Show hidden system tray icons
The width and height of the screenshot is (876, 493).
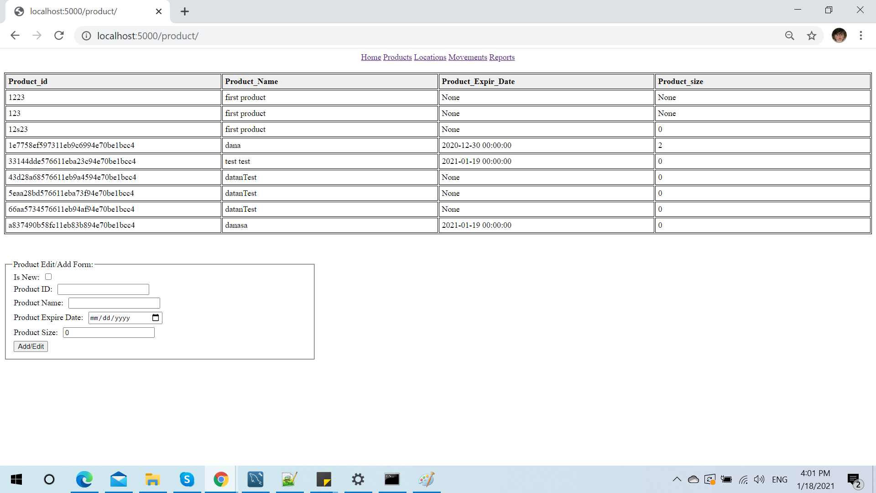click(677, 479)
